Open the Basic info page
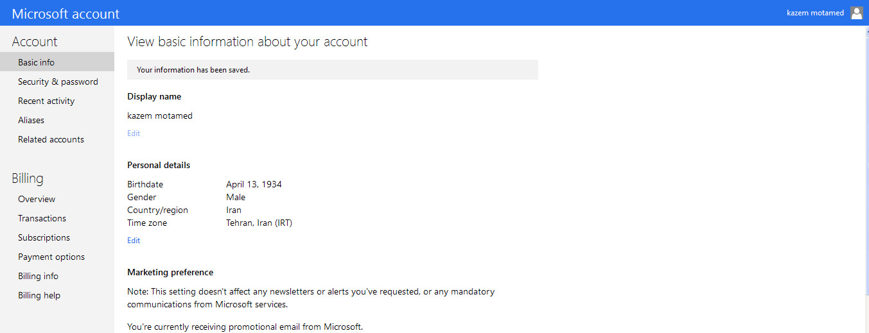The width and height of the screenshot is (869, 333). pyautogui.click(x=36, y=62)
